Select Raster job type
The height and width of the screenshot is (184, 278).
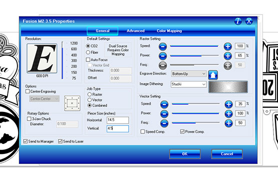pos(90,94)
